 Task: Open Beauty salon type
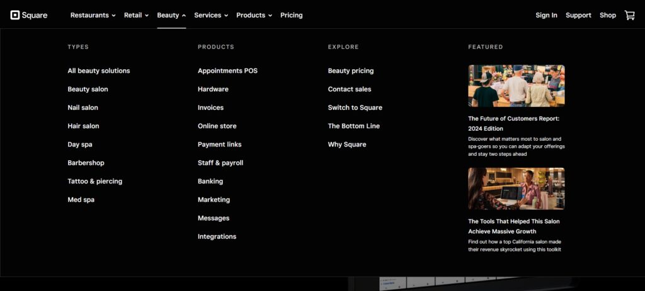point(88,89)
